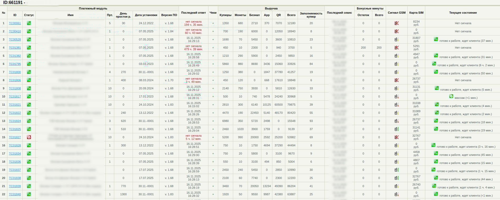The height and width of the screenshot is (200, 500).
Task: Click the ready-state icon in the TC01840 row
Action: 436,194
